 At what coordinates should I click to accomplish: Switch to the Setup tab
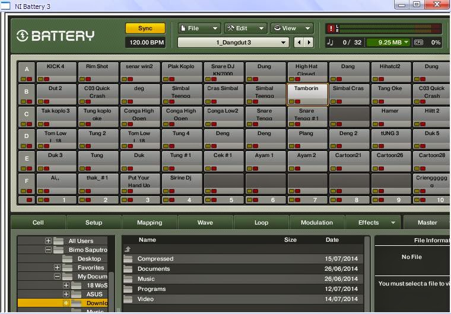tap(94, 223)
